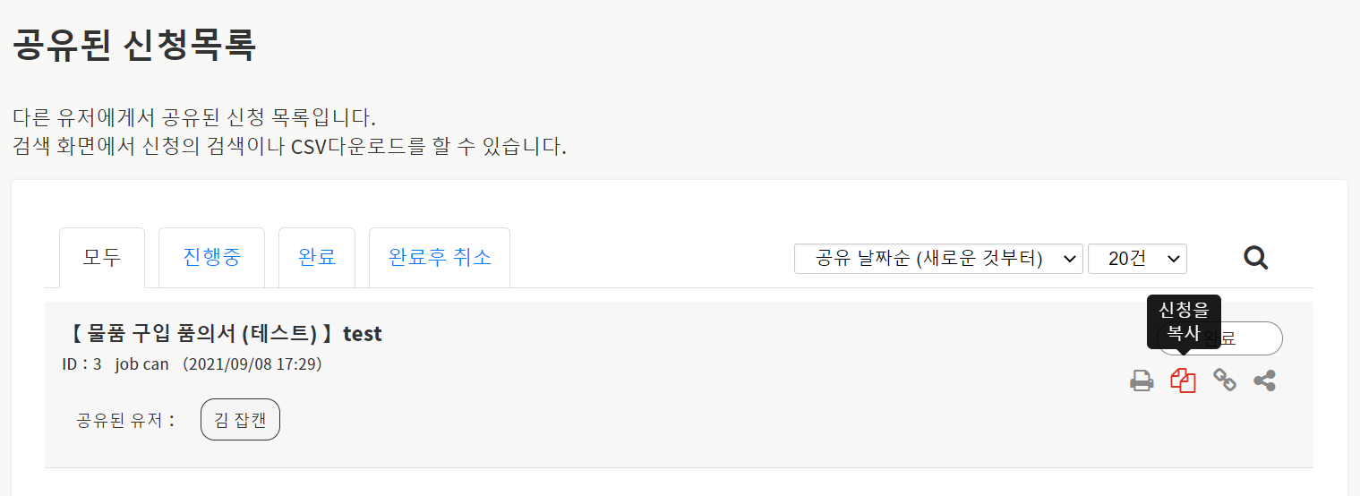Open the 물품 구입 품의서 (테스트) test request
This screenshot has height=496, width=1360.
(x=225, y=334)
